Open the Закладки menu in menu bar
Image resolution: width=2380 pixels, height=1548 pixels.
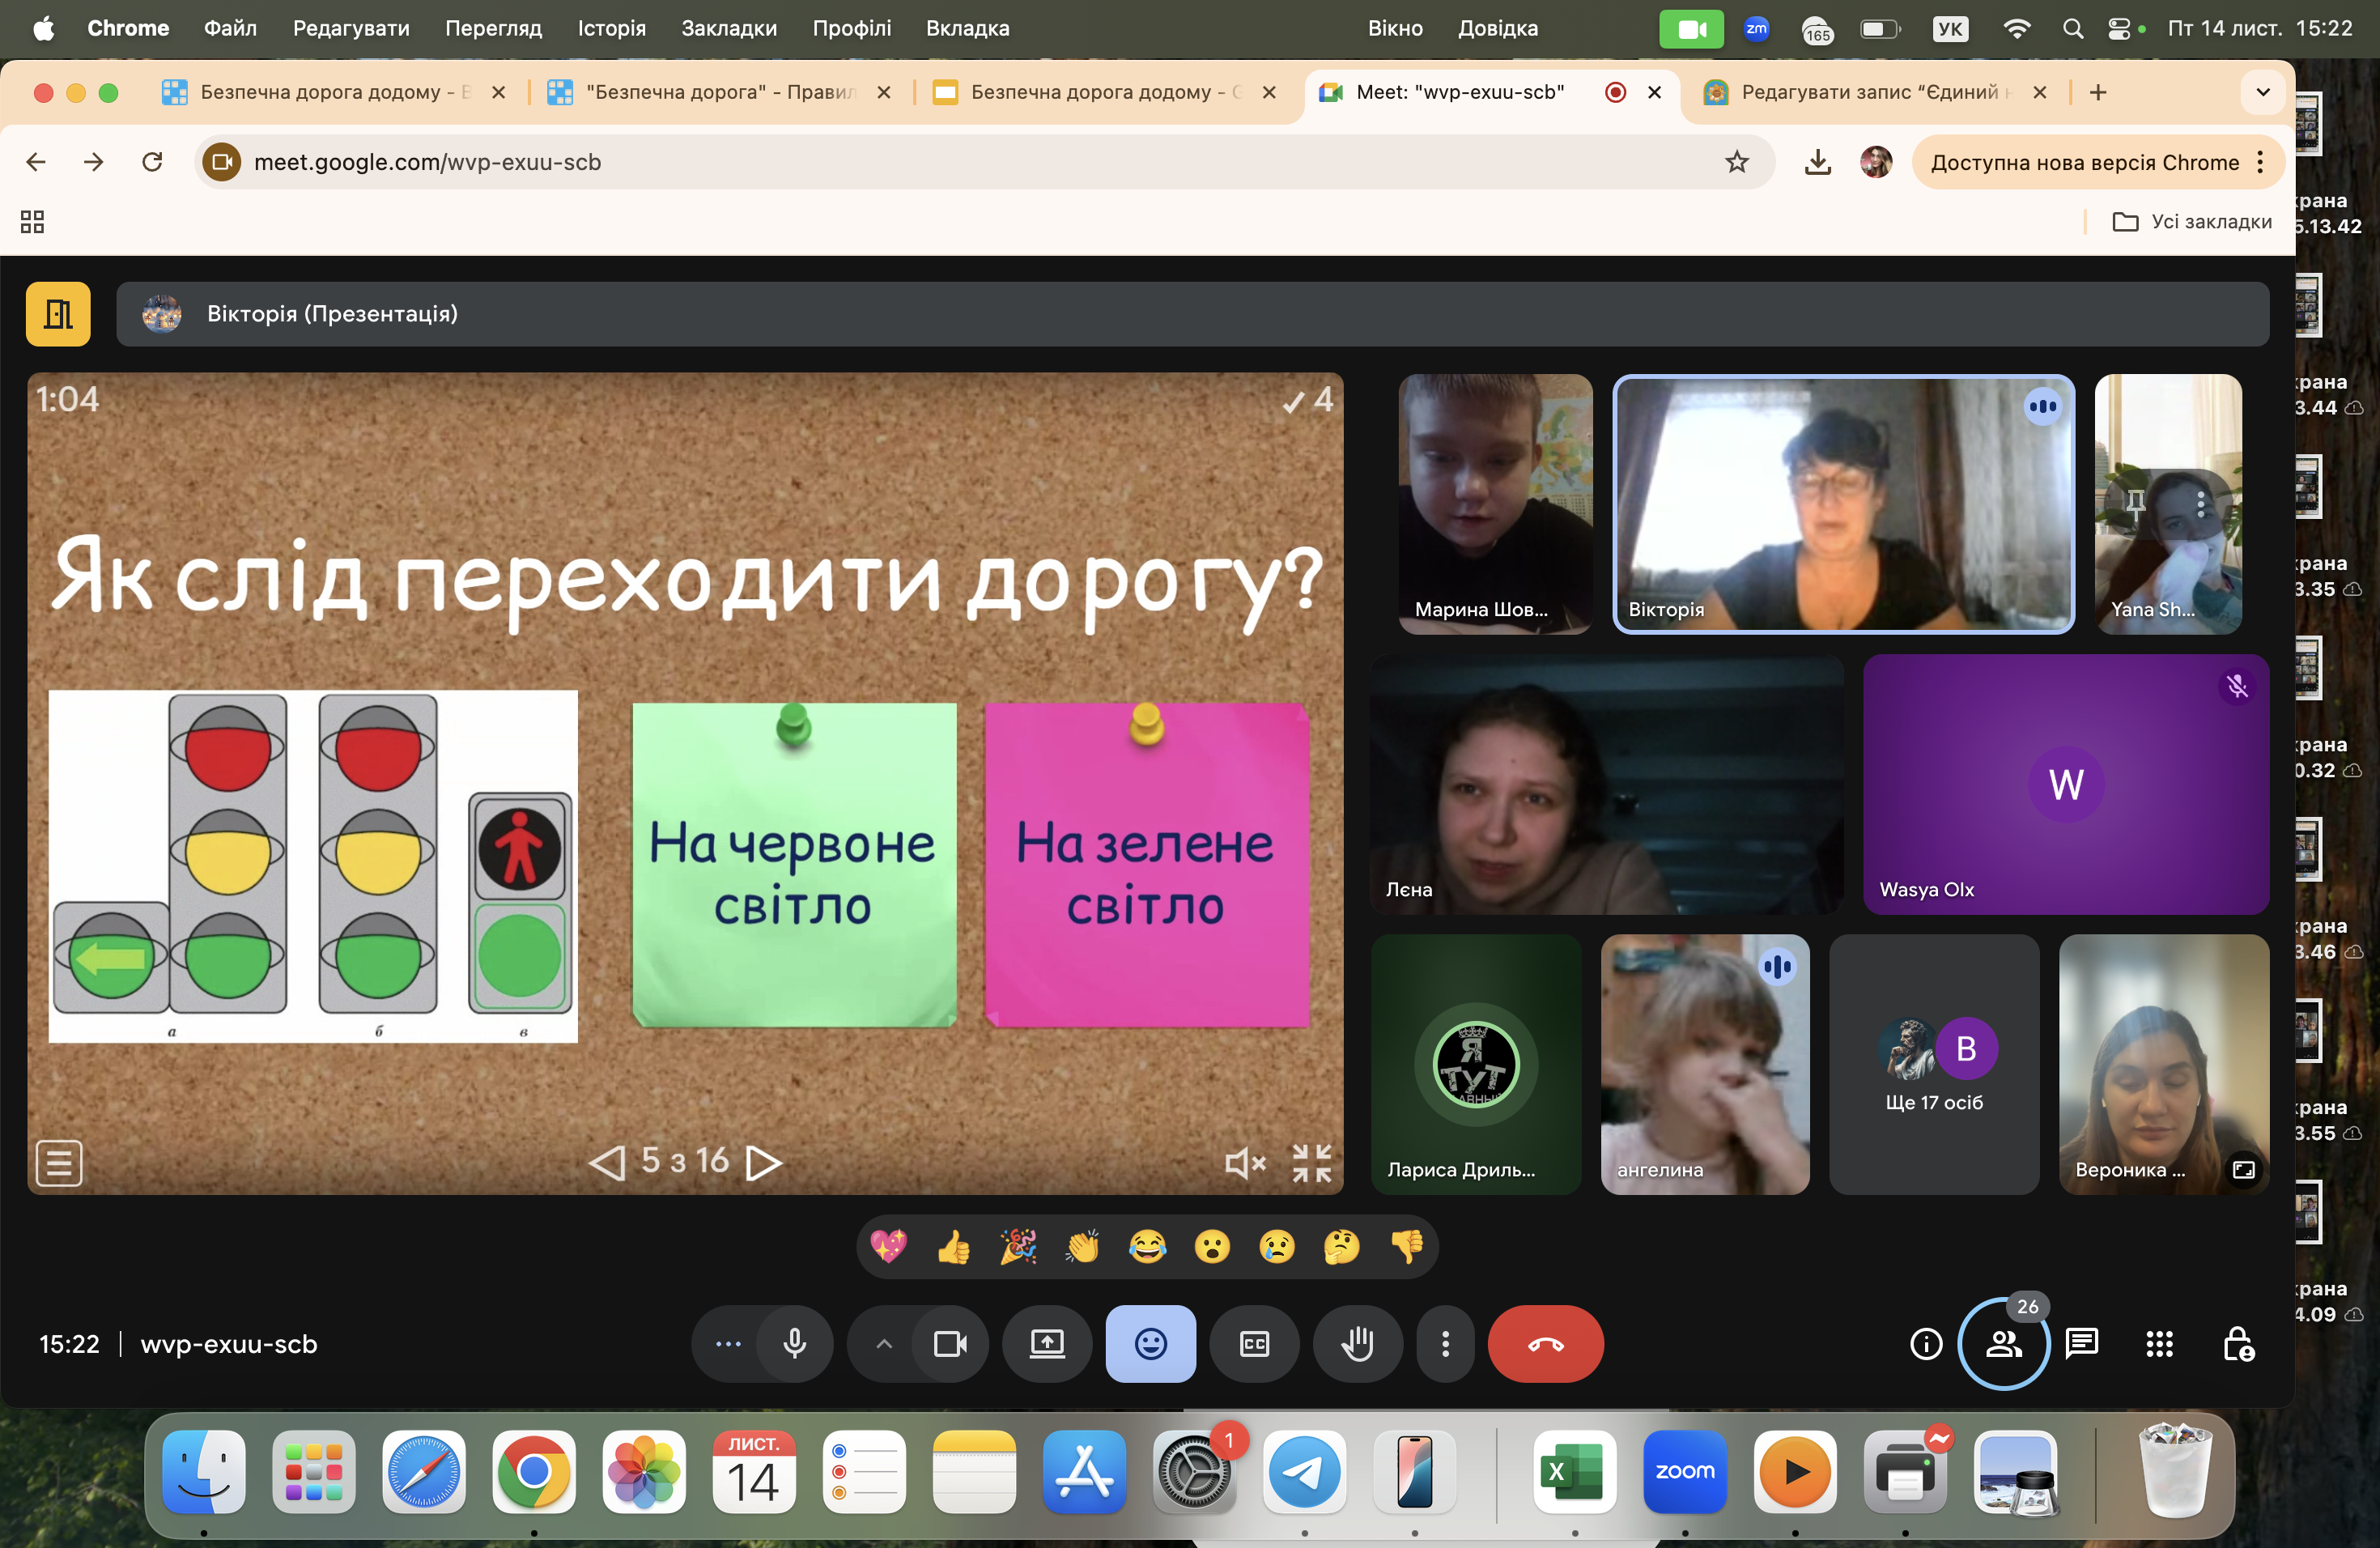pyautogui.click(x=728, y=28)
